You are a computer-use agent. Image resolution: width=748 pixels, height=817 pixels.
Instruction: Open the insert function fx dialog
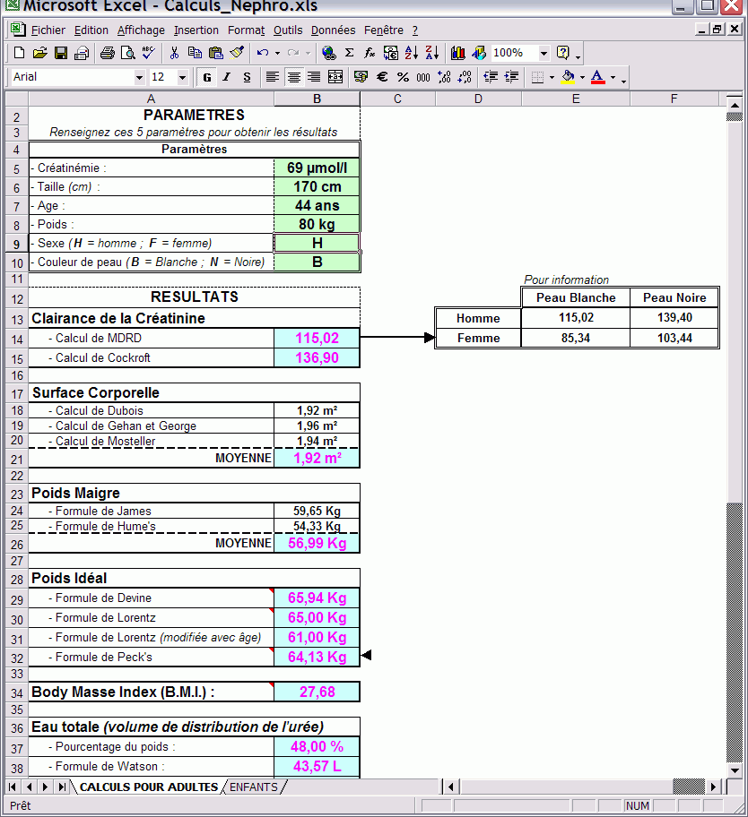(x=370, y=53)
